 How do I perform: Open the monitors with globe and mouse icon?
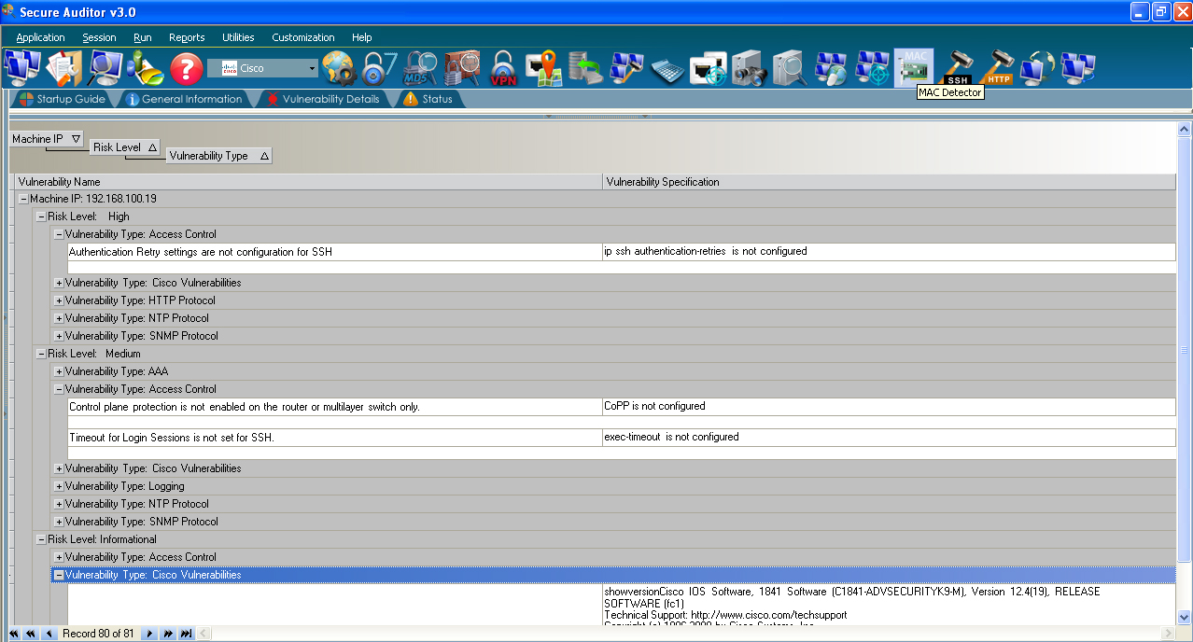[x=831, y=68]
